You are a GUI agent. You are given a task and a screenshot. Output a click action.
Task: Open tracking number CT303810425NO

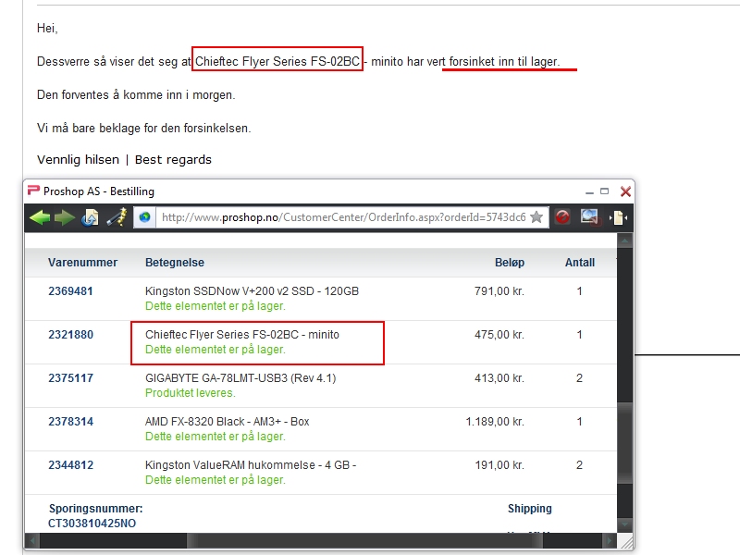tap(92, 524)
